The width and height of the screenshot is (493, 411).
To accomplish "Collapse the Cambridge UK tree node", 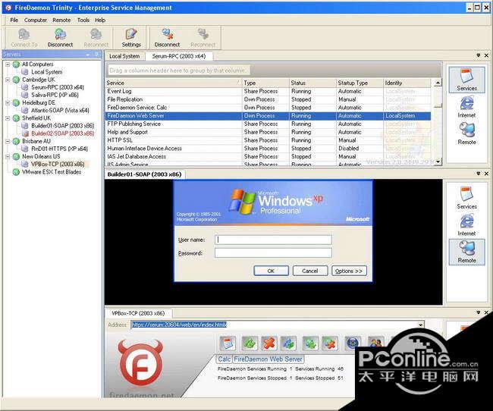I will point(8,80).
